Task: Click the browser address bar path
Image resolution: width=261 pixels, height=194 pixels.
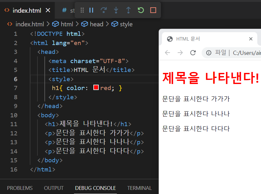Action: [x=247, y=53]
